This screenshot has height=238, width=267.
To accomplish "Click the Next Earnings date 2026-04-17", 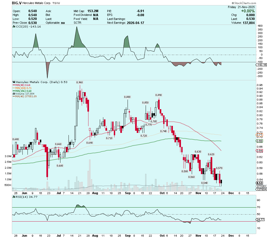I will (136, 23).
